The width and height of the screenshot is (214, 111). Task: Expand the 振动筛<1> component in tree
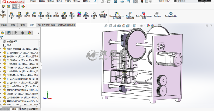click(1, 56)
